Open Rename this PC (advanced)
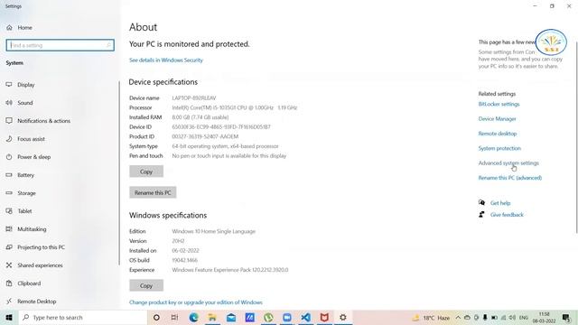Viewport: 578px width, 325px height. click(x=509, y=178)
